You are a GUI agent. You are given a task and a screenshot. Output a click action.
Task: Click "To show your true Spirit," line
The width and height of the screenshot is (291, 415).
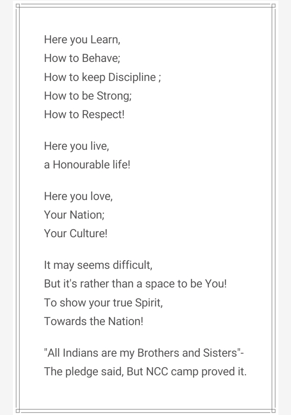[103, 302]
